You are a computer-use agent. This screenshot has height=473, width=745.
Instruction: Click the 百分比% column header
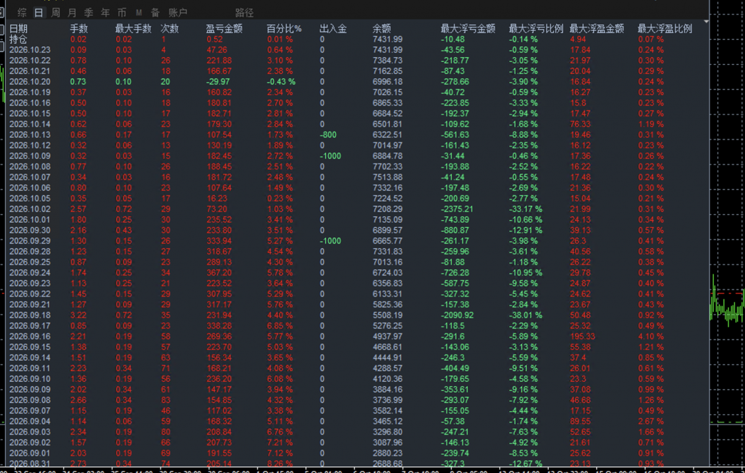coord(284,29)
